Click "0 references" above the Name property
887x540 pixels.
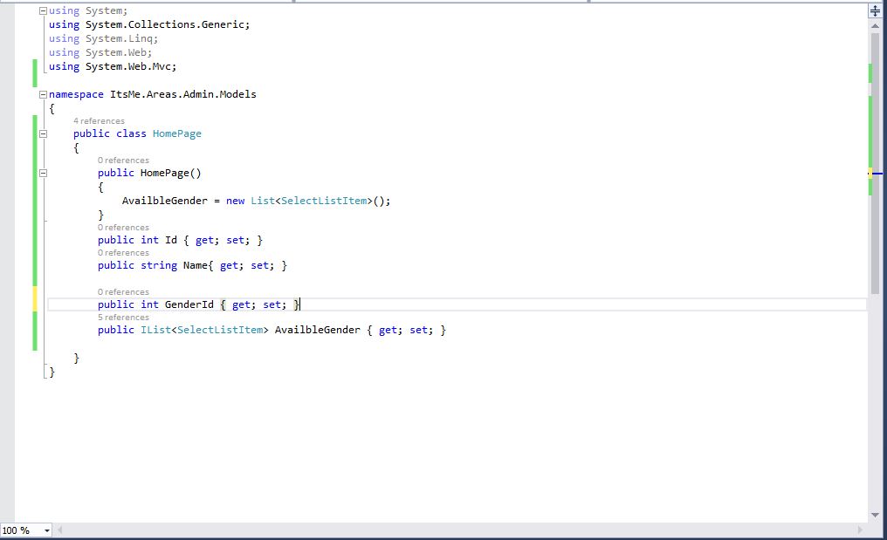pos(122,252)
